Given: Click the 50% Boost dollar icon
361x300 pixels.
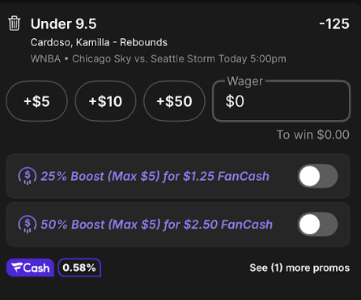Looking at the screenshot, I should pos(28,225).
